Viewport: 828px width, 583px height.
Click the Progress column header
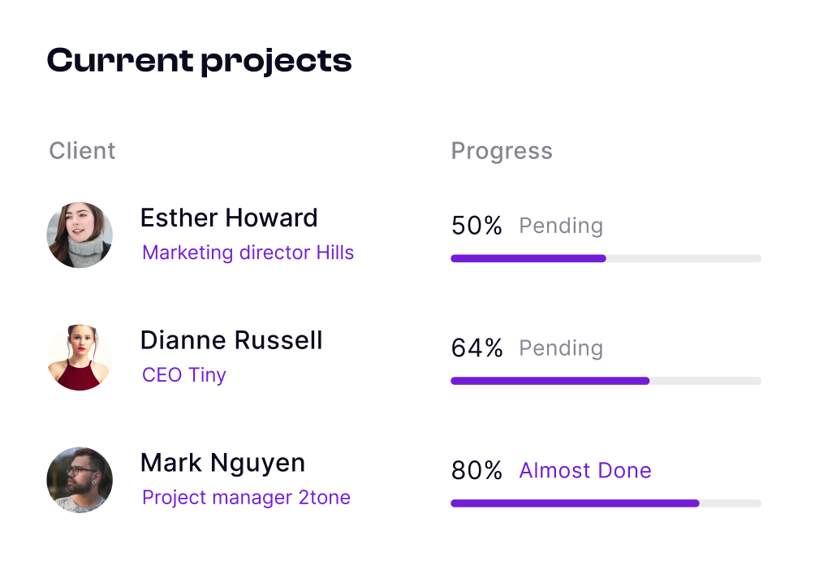502,151
